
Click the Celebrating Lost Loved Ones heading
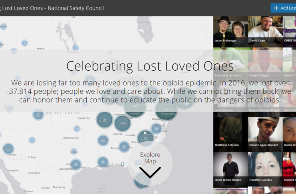(150, 66)
